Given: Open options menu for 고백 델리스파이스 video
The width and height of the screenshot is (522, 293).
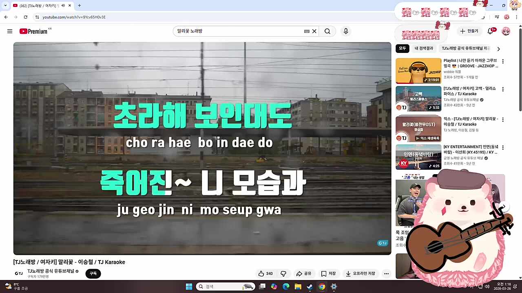Looking at the screenshot, I should coord(503,89).
